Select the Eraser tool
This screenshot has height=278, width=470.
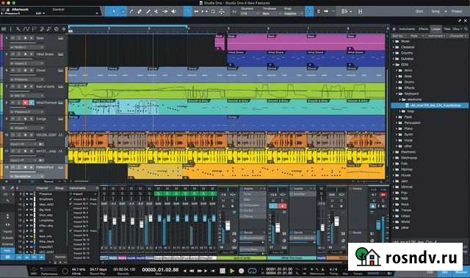point(140,12)
